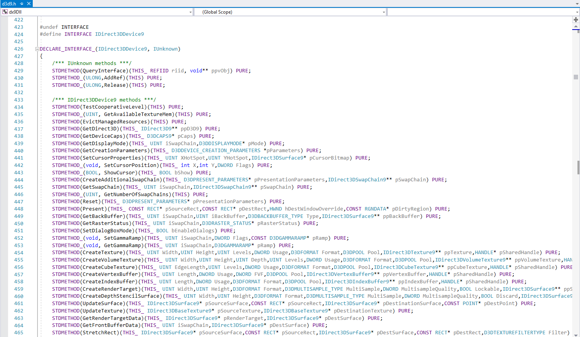Click the TestCooperativeLevel method name
The height and width of the screenshot is (337, 580).
(113, 107)
